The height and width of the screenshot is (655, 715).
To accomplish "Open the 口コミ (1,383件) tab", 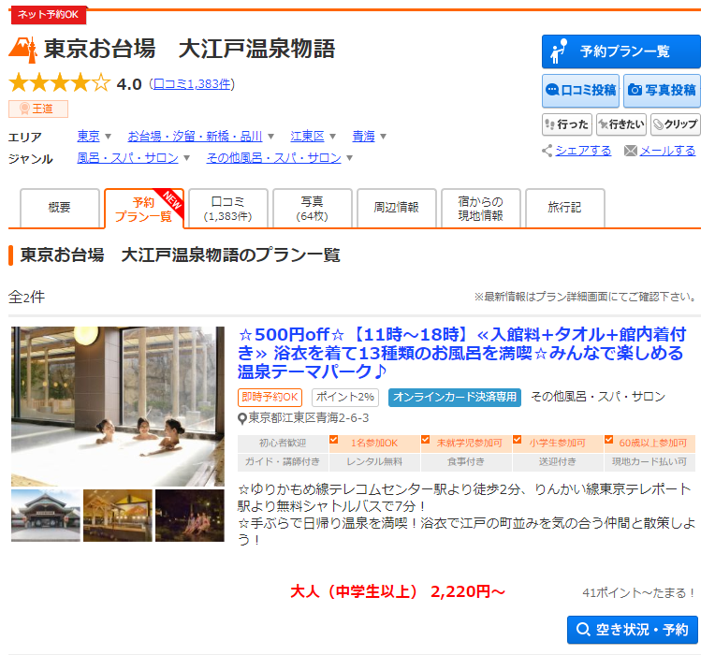I will pos(227,208).
